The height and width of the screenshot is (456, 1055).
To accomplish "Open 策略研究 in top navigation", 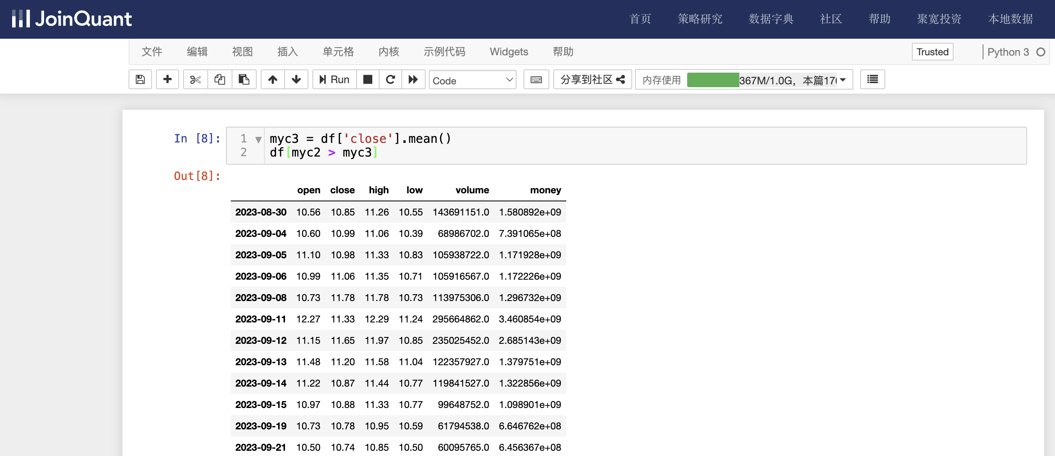I will 700,19.
